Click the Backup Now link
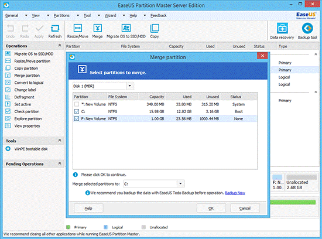Image resolution: width=322 pixels, height=239 pixels. pos(235,193)
